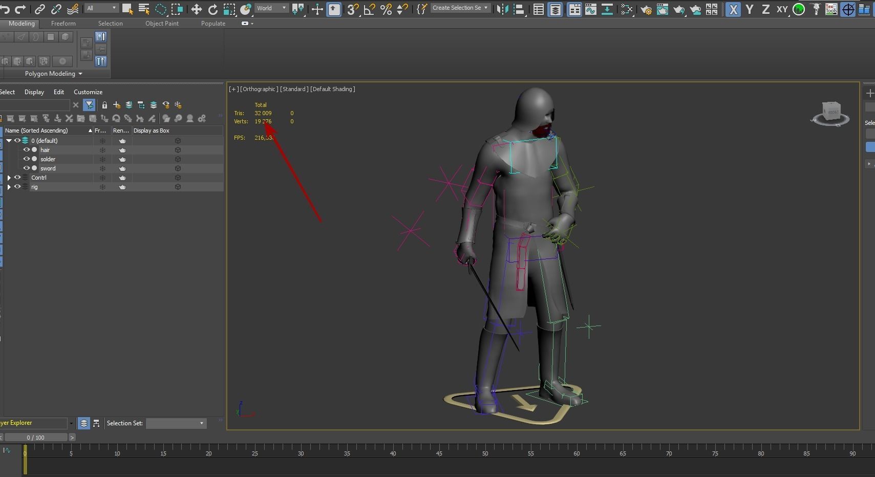Screen dimensions: 875x477
Task: Expand the Contrl layer
Action: [x=9, y=178]
